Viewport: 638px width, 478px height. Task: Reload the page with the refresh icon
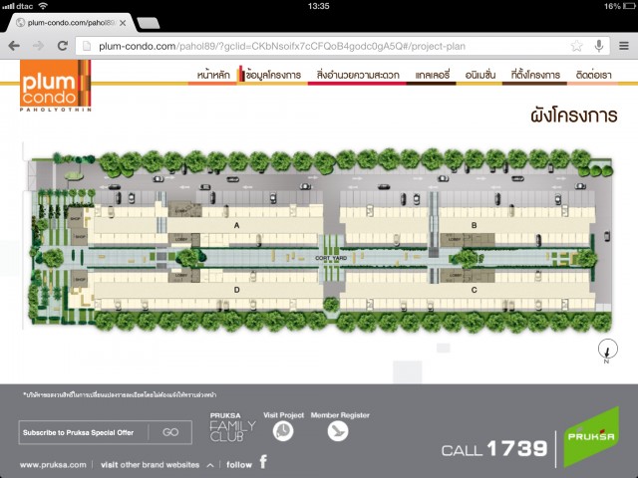pyautogui.click(x=62, y=46)
